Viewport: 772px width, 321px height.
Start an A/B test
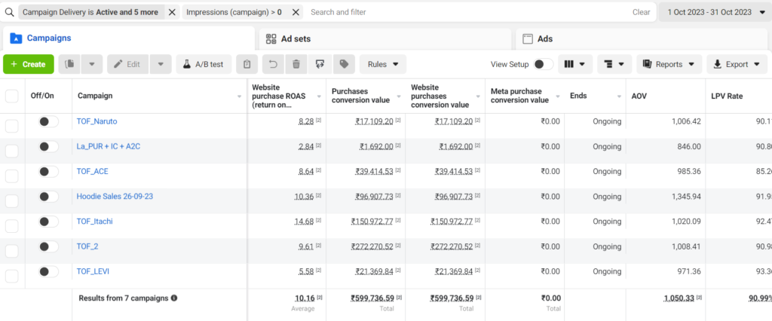tap(204, 64)
